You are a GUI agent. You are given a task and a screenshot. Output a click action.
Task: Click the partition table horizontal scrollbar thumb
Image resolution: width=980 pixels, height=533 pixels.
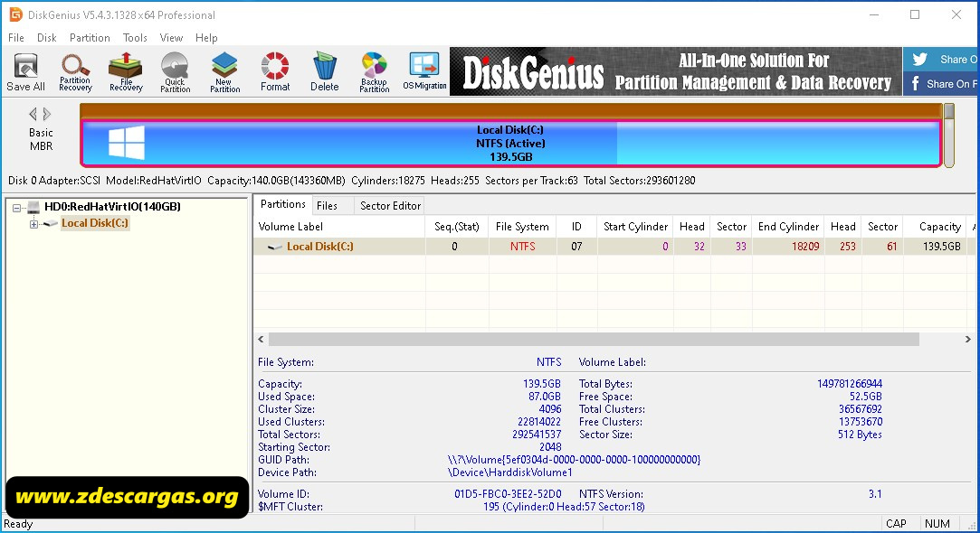click(594, 339)
